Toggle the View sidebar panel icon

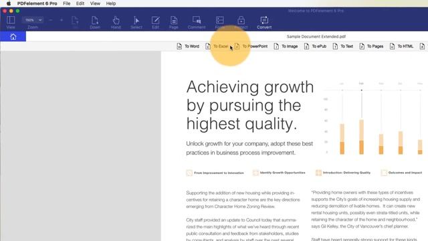click(x=11, y=20)
